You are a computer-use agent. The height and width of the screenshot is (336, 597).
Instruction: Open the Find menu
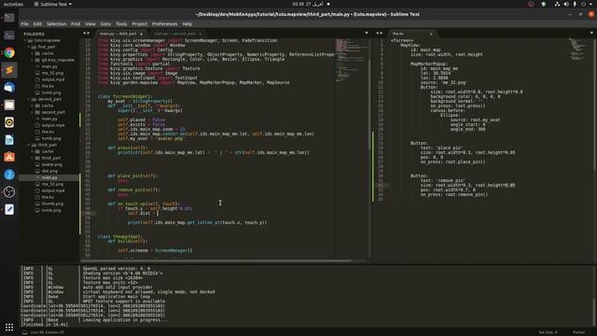point(76,24)
